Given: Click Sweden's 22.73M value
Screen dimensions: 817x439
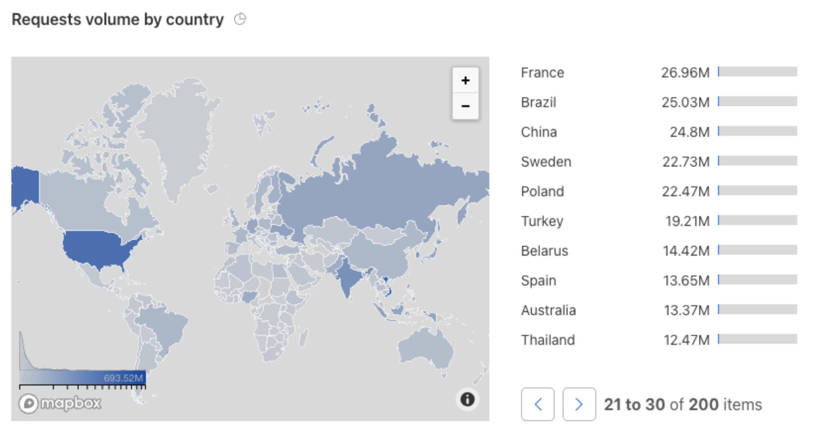Looking at the screenshot, I should coord(685,162).
